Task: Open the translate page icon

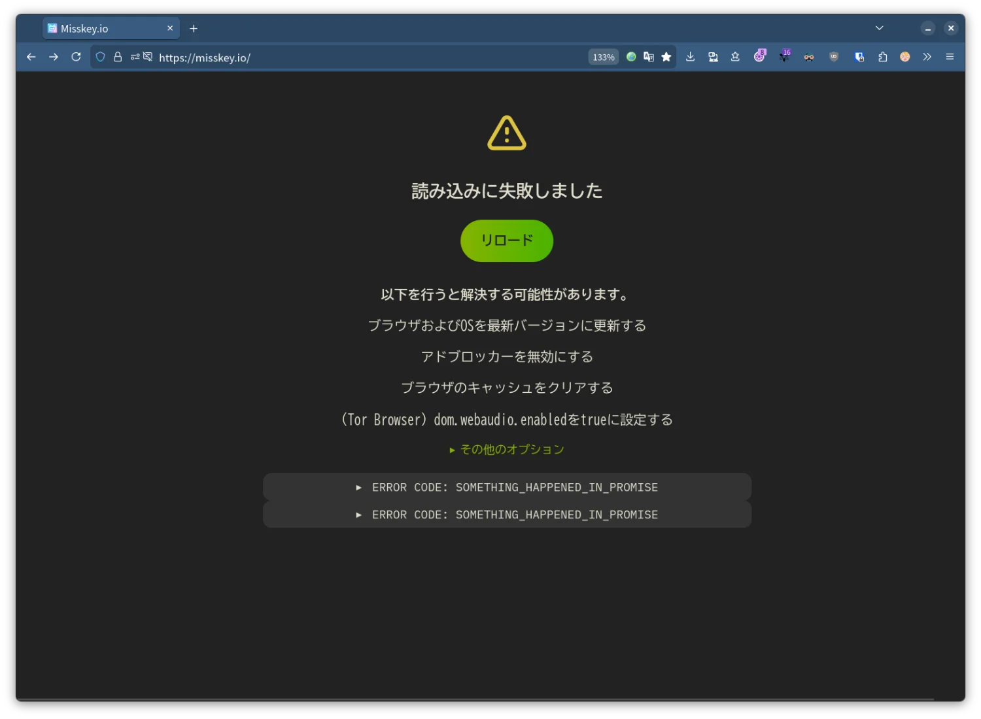Action: point(648,57)
